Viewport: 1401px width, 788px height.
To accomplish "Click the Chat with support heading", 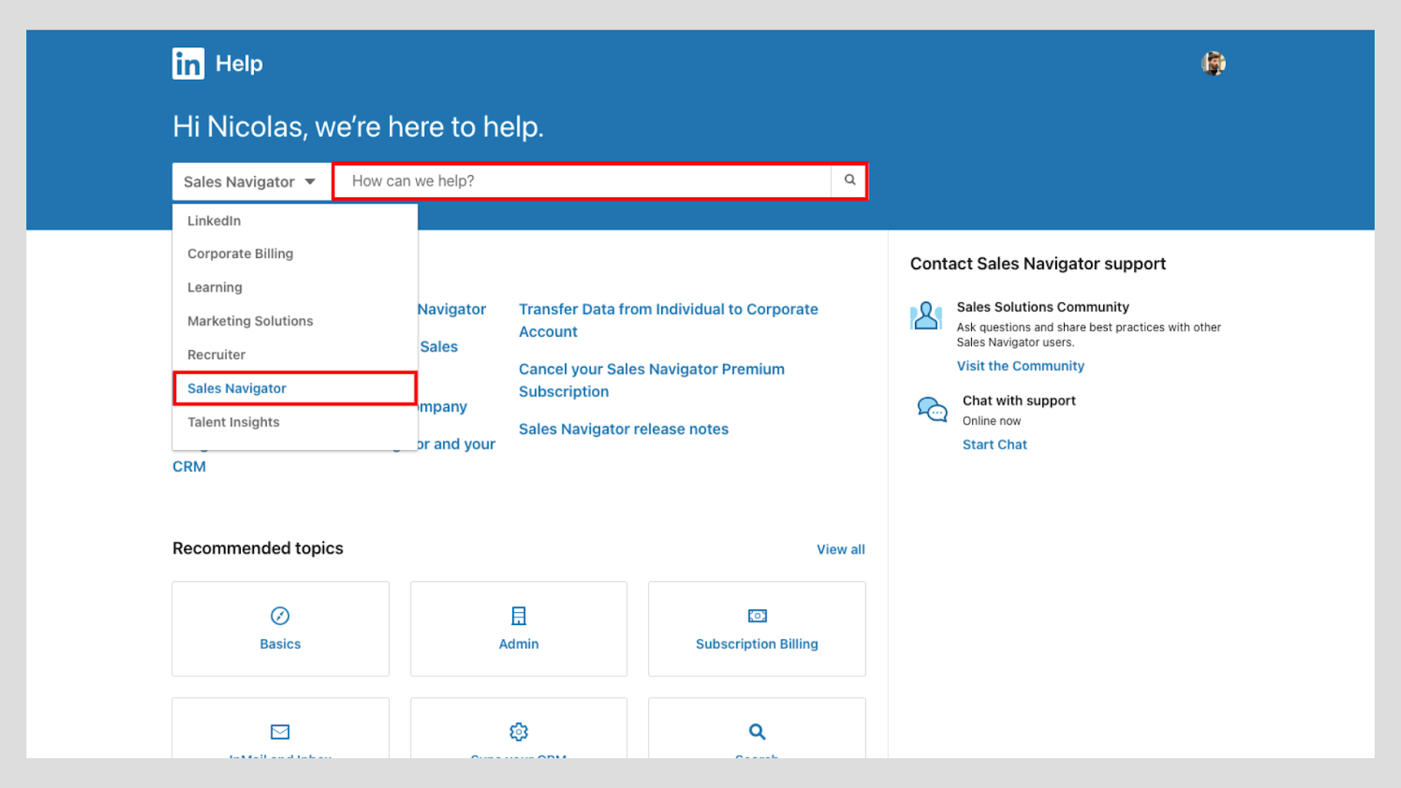I will pyautogui.click(x=1019, y=401).
